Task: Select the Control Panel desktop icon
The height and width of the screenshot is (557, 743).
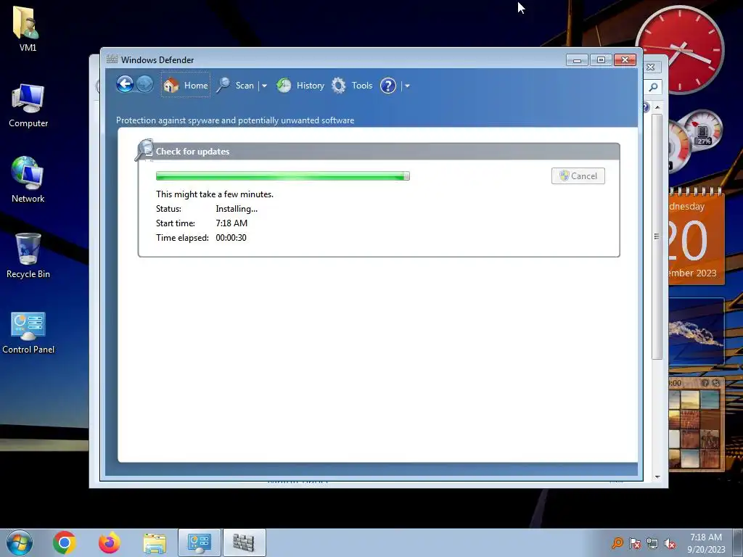Action: point(28,332)
